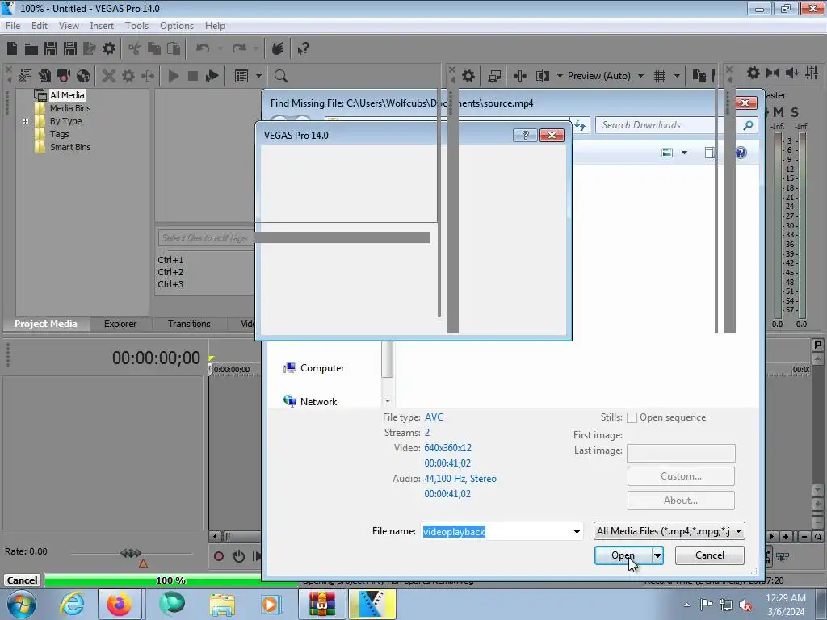The width and height of the screenshot is (827, 620).
Task: Click the What's This help cursor icon
Action: point(303,48)
